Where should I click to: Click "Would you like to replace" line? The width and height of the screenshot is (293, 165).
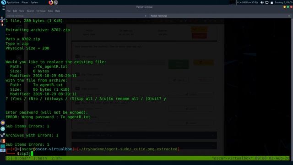click(x=56, y=62)
